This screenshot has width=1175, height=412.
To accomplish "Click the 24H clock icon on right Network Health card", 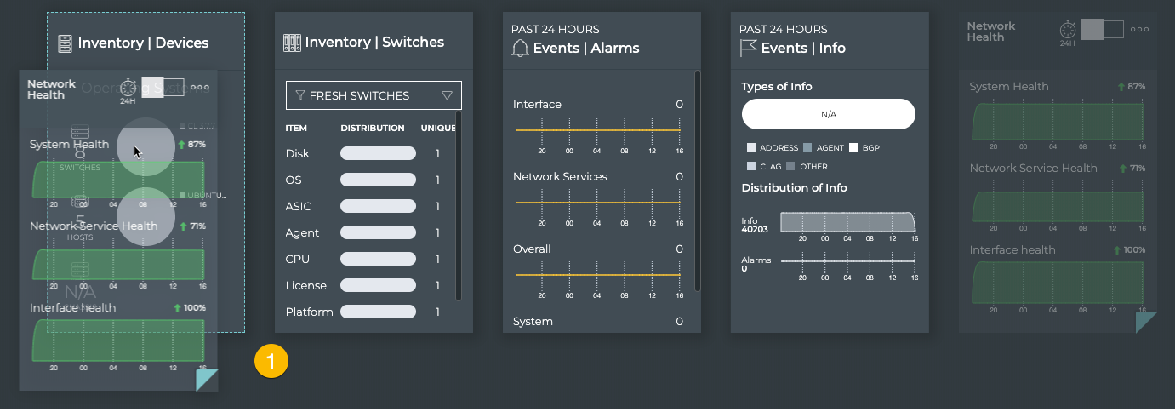I will 1067,31.
